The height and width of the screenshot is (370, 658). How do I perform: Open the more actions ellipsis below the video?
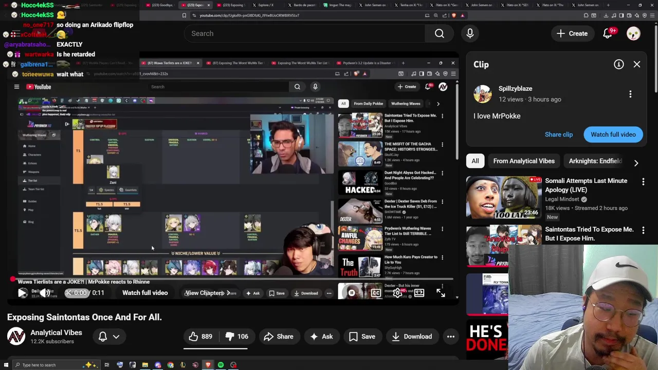[x=450, y=337]
